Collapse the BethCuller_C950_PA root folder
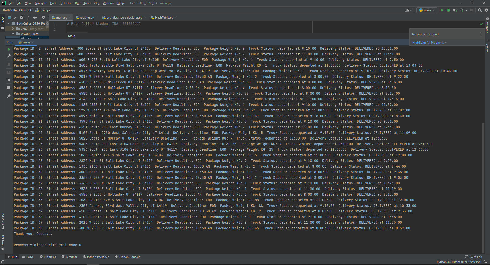This screenshot has height=265, width=490. pos(8,23)
